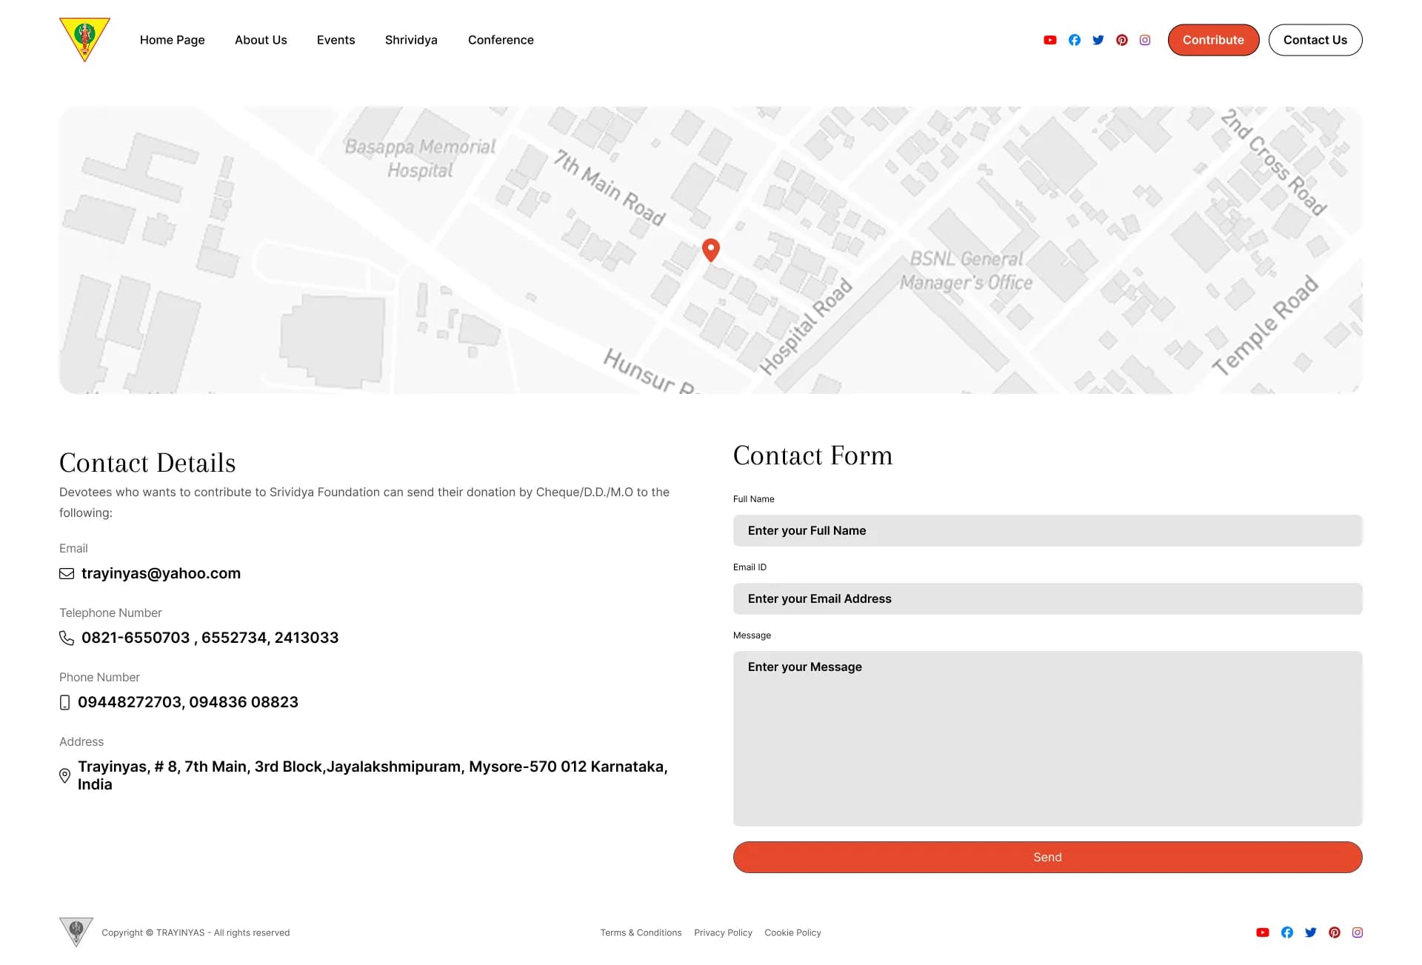This screenshot has height=965, width=1422.
Task: Click the copyright TRAYINYAS text
Action: tap(196, 932)
